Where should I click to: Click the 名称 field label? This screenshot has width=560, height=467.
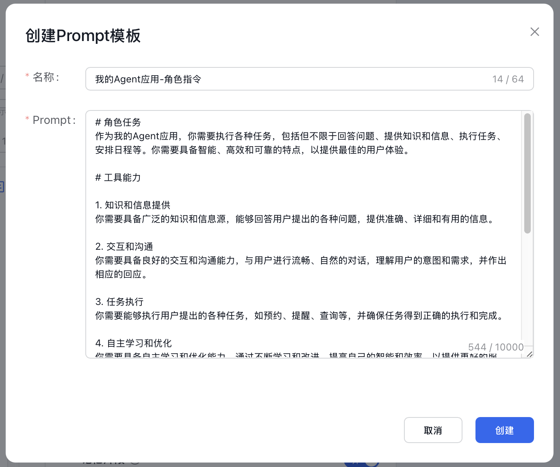46,77
